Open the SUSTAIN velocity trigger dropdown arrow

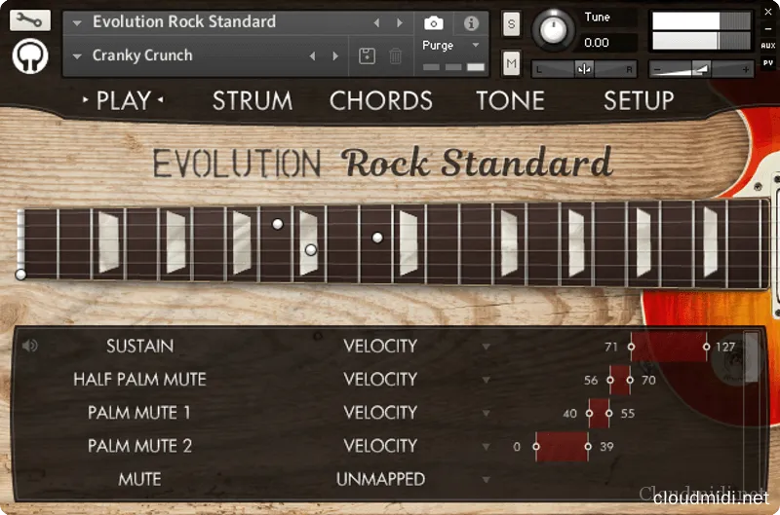(486, 347)
